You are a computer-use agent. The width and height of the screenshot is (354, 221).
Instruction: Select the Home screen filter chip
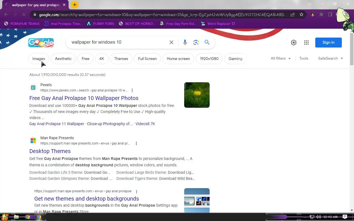[x=178, y=59]
